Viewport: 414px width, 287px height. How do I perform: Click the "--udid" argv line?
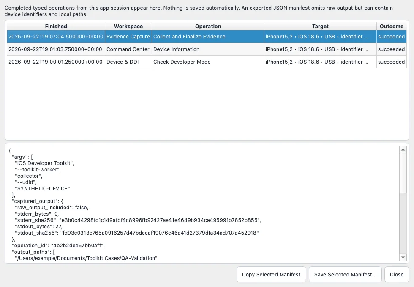(26, 182)
